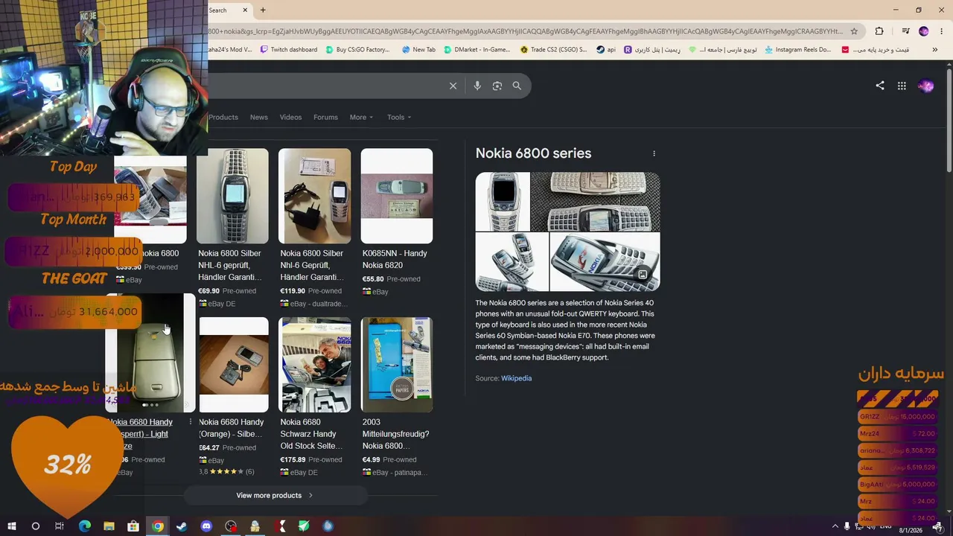Open the Trade CS2 (CSGO) bookmark

tap(553, 50)
